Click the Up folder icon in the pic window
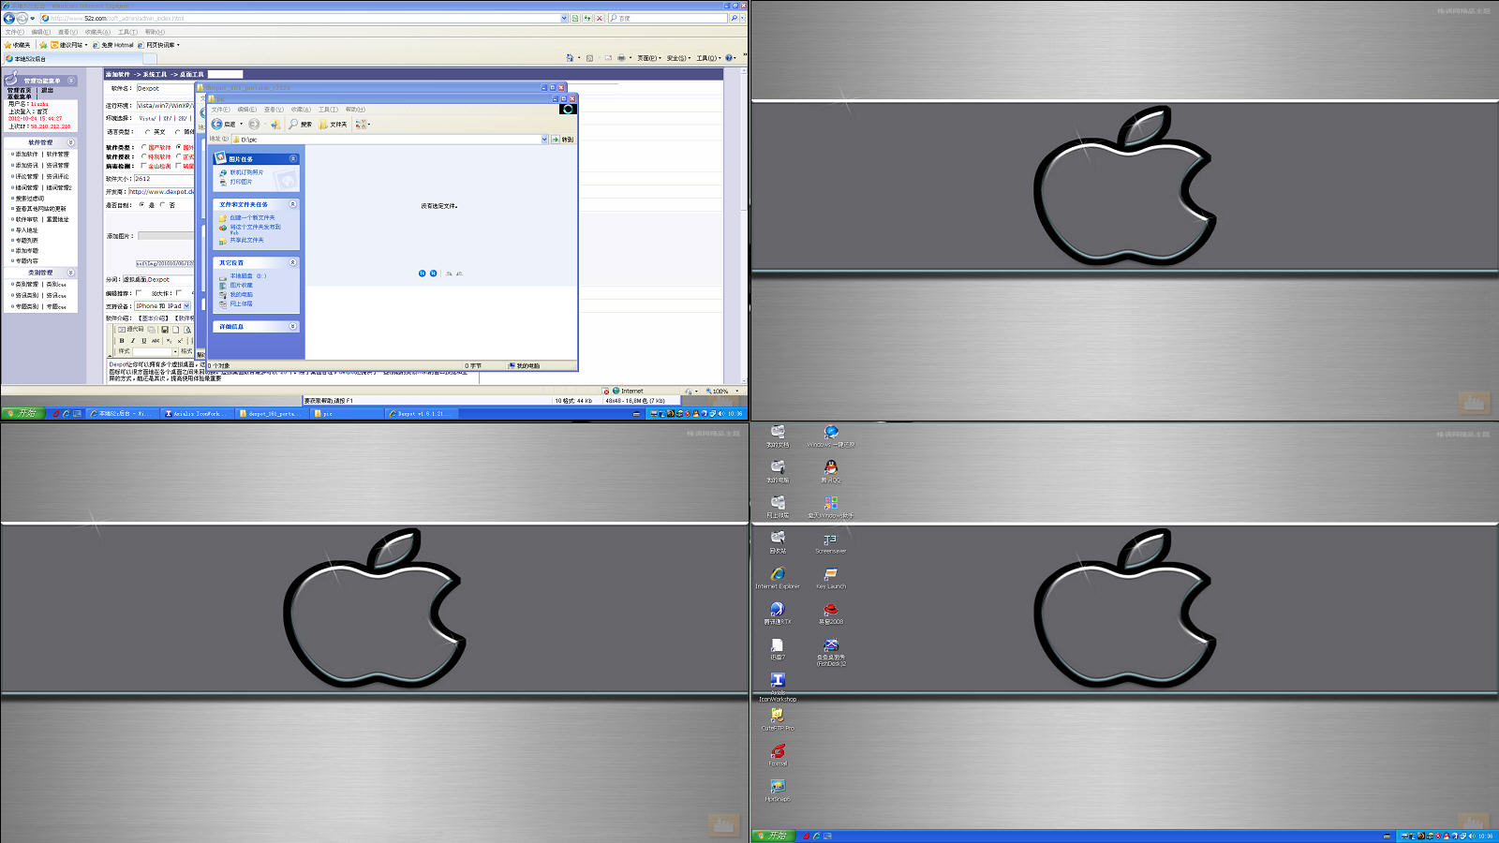 click(275, 124)
